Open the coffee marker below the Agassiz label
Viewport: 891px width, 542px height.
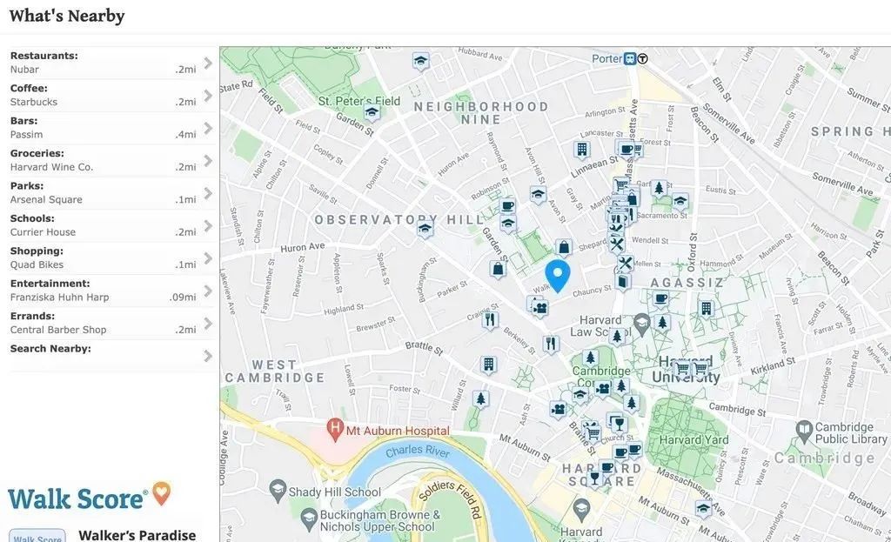coord(660,298)
